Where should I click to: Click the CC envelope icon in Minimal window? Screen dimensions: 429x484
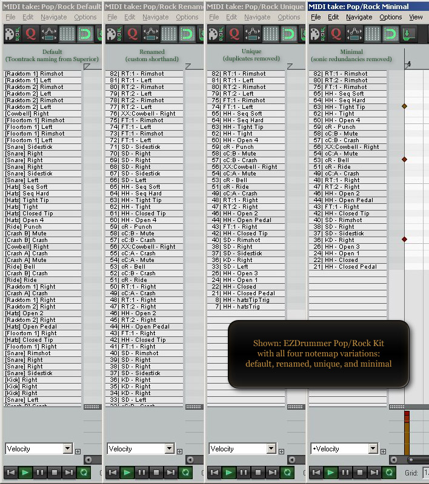click(354, 34)
